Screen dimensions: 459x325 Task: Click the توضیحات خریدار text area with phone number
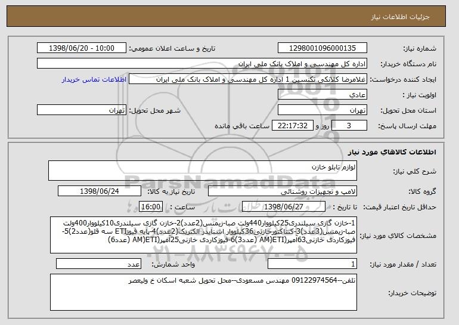coord(203,292)
